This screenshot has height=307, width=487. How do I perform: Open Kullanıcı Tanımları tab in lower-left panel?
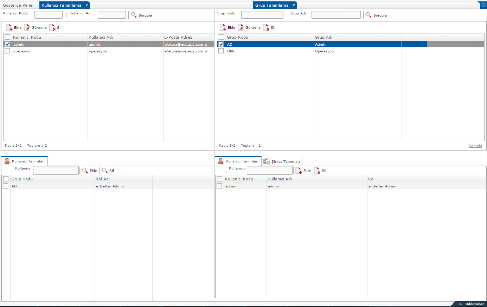(x=24, y=161)
